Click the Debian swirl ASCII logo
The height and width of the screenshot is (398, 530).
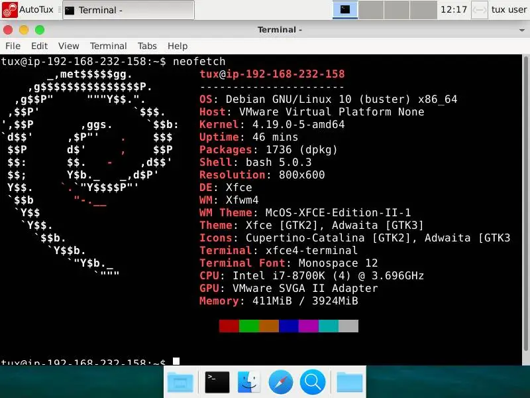pos(89,173)
